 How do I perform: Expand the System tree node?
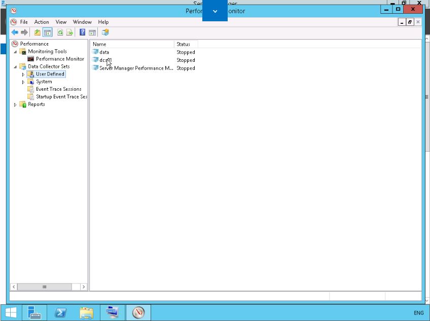[x=23, y=82]
